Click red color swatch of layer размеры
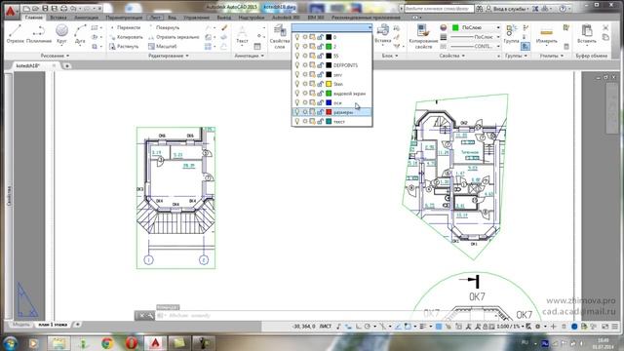 pos(329,112)
